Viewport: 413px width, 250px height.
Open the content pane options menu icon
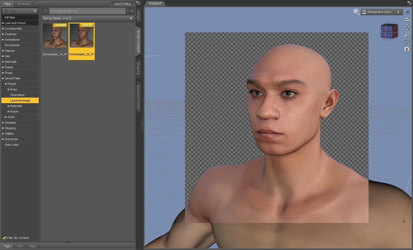pos(138,3)
